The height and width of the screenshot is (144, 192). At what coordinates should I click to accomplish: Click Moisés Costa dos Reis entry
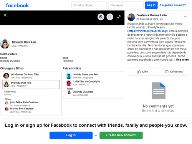(82, 76)
